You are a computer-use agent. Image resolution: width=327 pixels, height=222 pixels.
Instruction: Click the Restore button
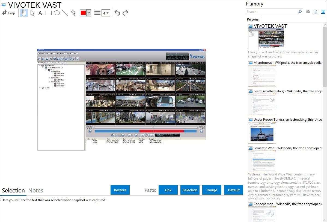point(120,190)
